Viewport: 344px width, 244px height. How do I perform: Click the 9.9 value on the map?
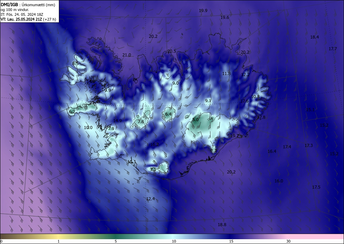[108, 90]
